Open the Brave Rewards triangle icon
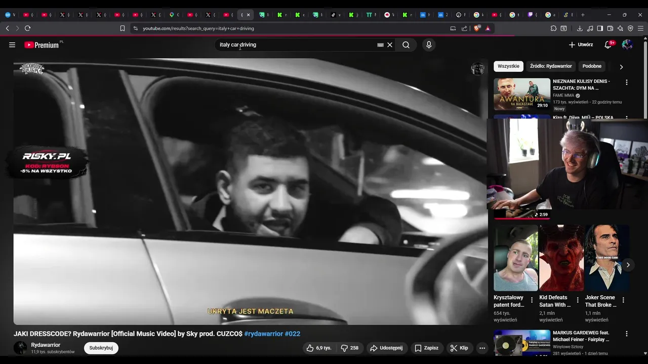Screen dimensions: 648x364 tap(488, 28)
